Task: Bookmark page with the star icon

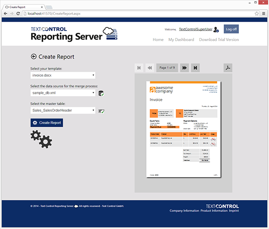Action: pos(256,13)
